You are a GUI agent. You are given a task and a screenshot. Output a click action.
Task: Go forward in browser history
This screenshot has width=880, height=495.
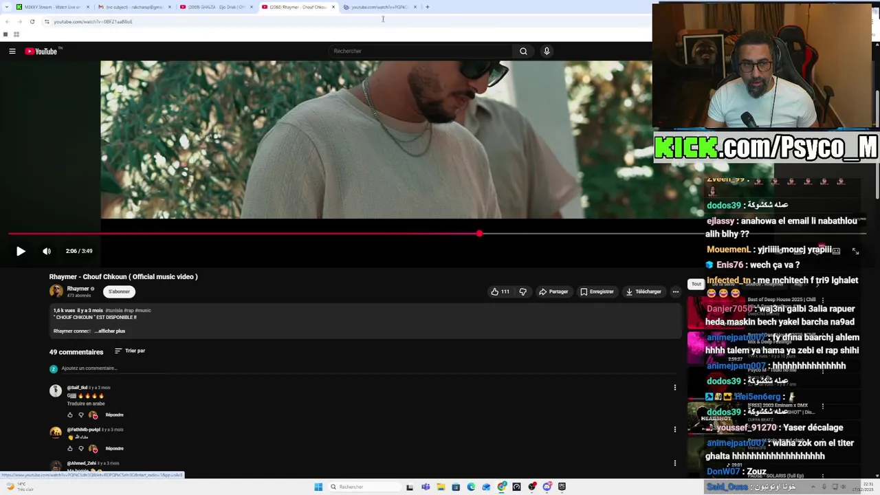pos(19,21)
